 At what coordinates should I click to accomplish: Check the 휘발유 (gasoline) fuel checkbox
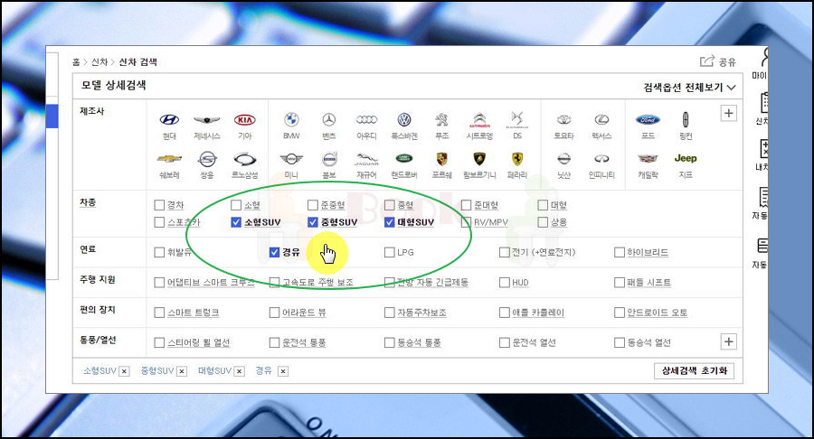(159, 252)
